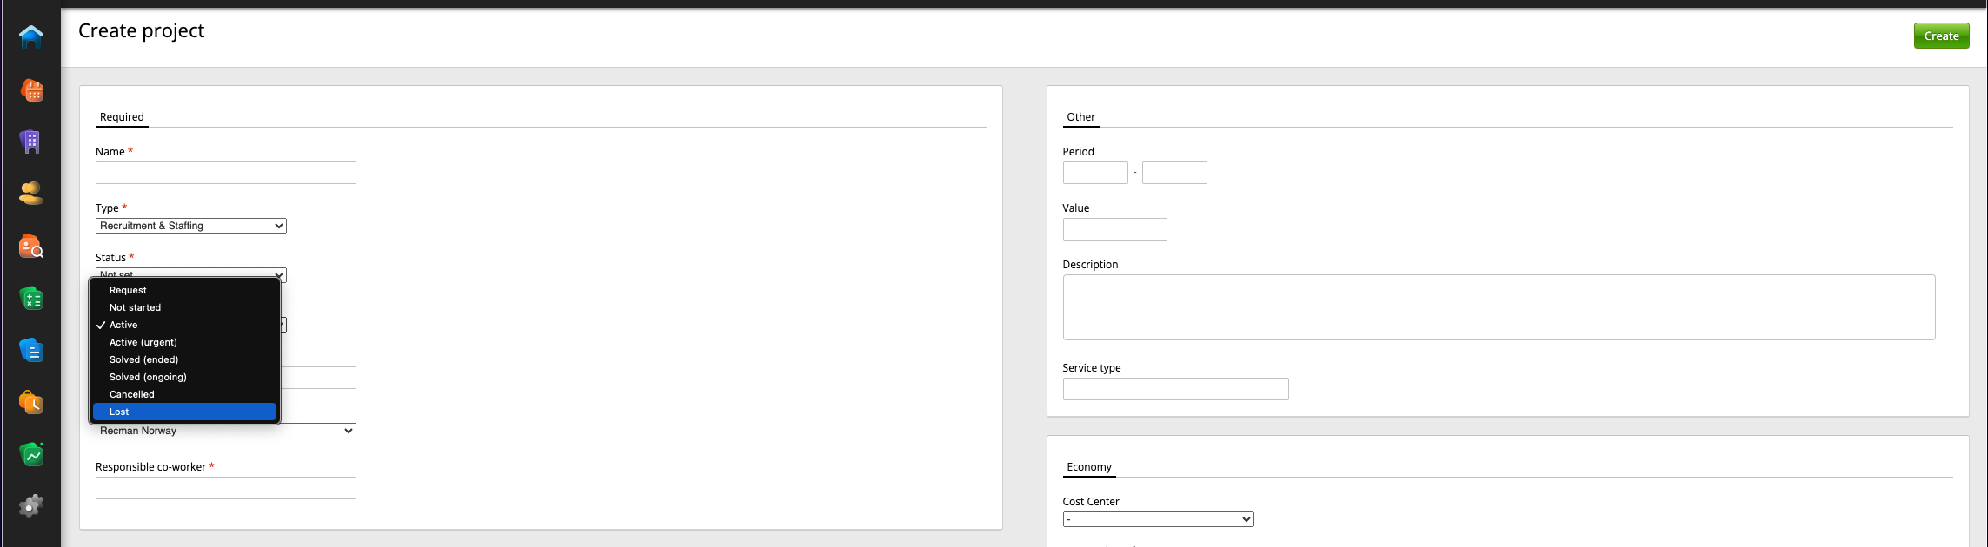Open the Recman Norway dropdown
The height and width of the screenshot is (547, 1988).
pos(225,432)
